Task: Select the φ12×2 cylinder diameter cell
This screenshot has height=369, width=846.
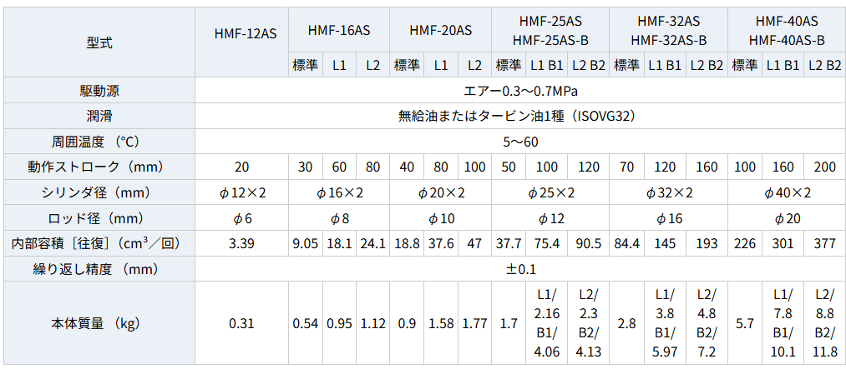Action: pos(241,192)
